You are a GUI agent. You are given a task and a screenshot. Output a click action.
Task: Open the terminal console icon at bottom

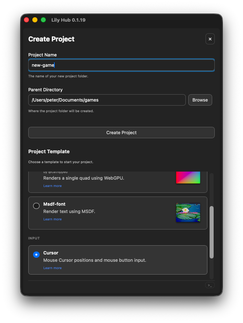pyautogui.click(x=210, y=285)
